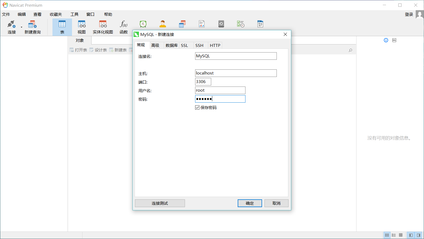Image resolution: width=424 pixels, height=239 pixels.
Task: Switch to the HTTP tab
Action: (215, 45)
